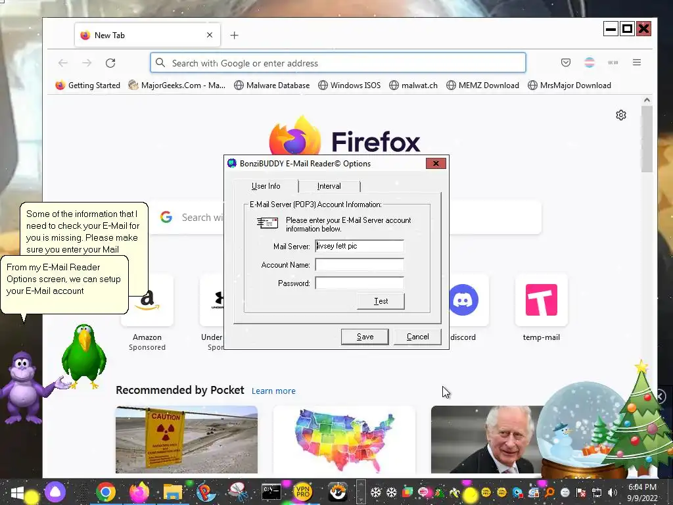Click the Test button
Screen dimensions: 673x505
tap(381, 301)
